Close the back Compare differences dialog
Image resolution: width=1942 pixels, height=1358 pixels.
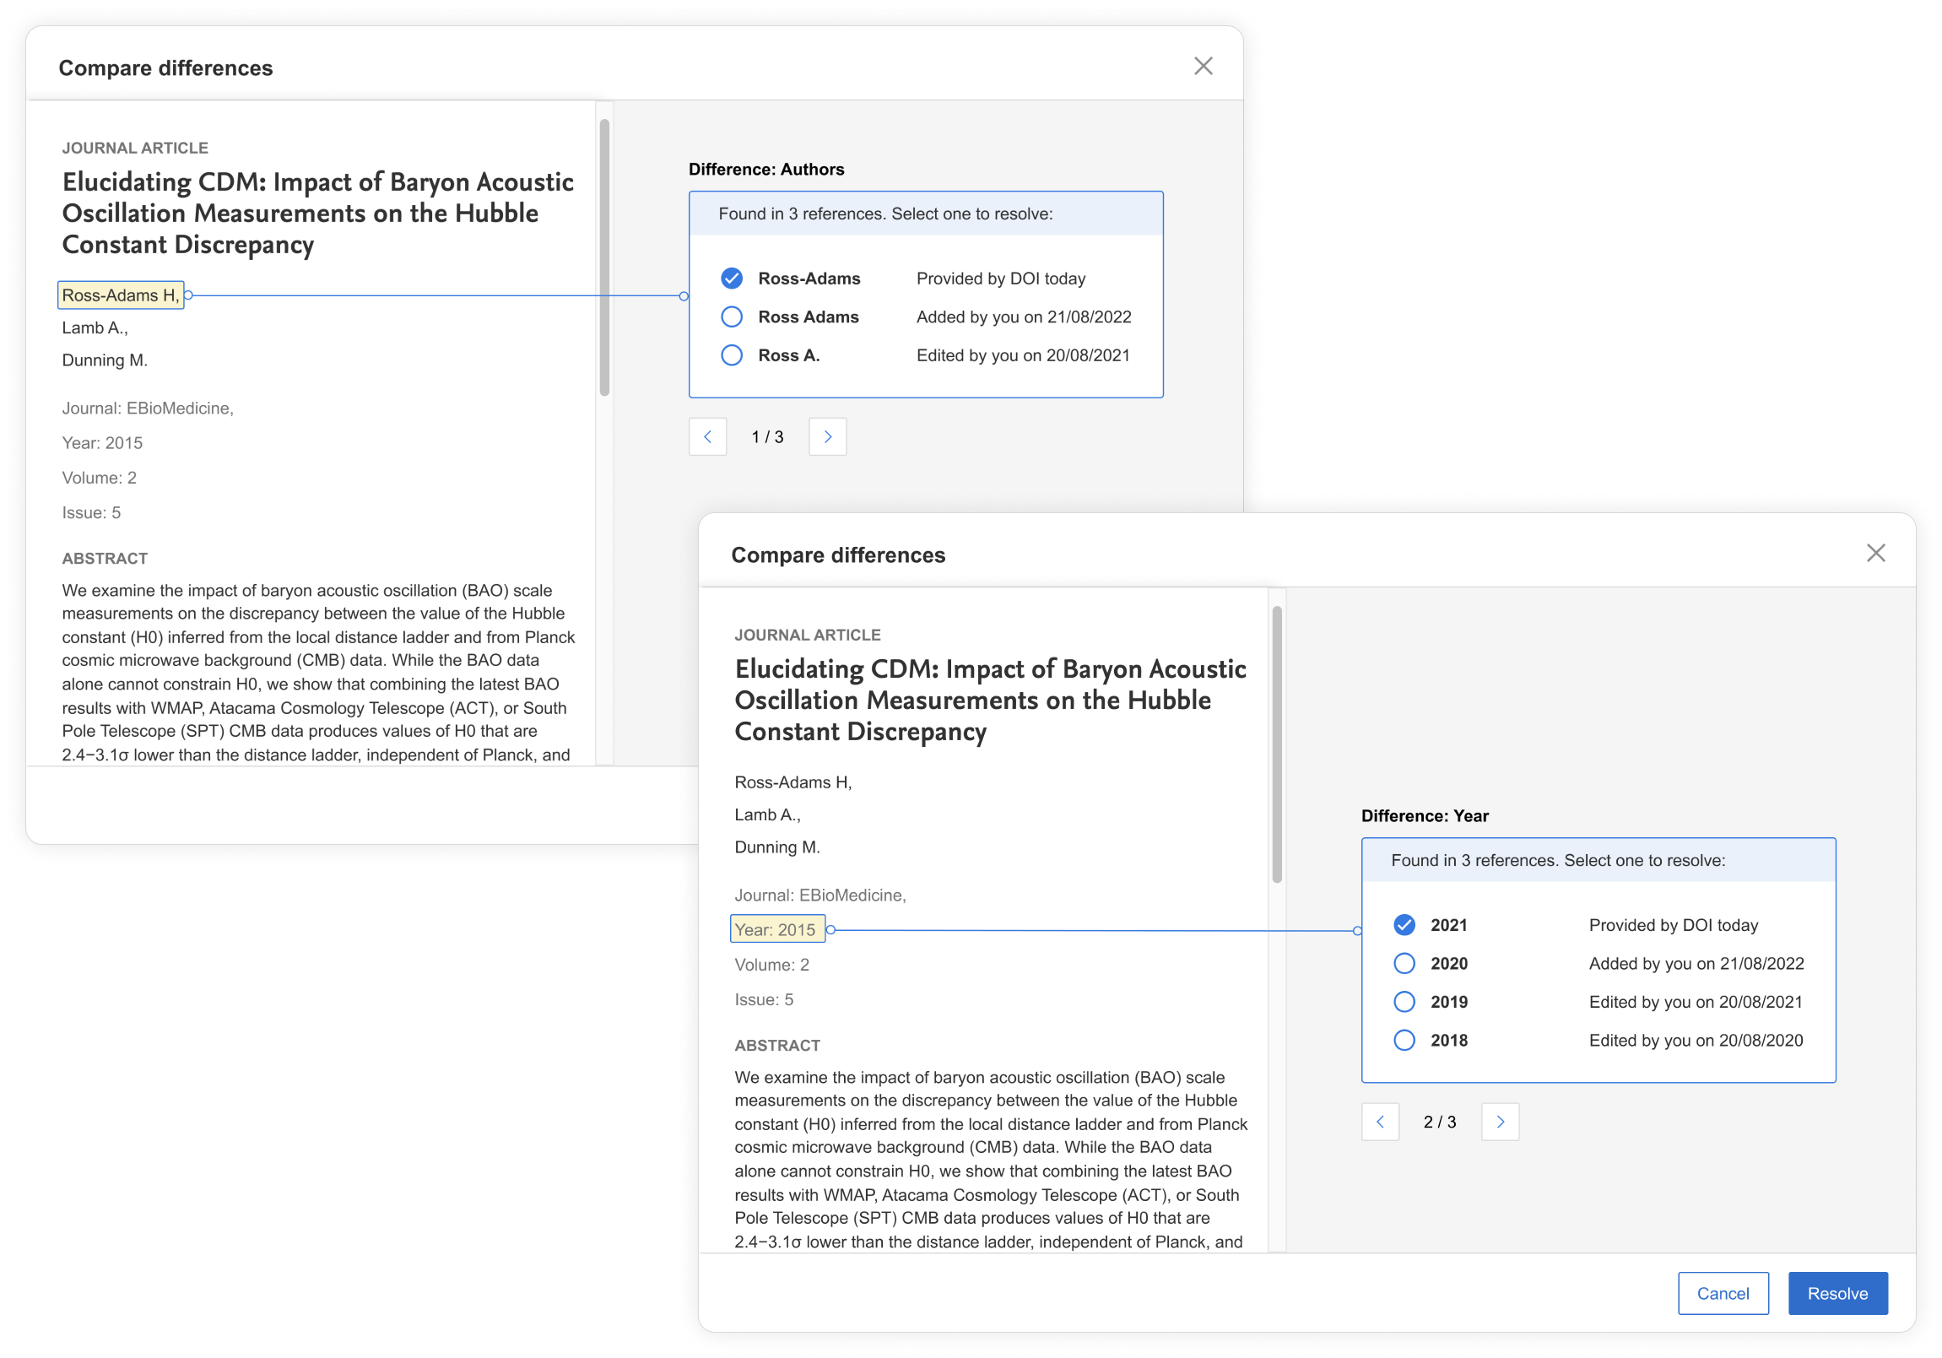(x=1203, y=66)
